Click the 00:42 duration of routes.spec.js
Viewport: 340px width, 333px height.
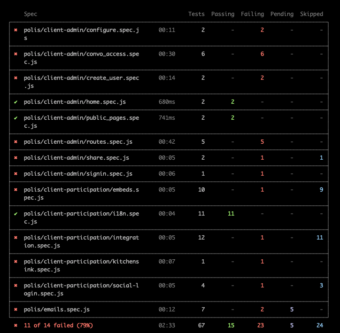click(167, 142)
